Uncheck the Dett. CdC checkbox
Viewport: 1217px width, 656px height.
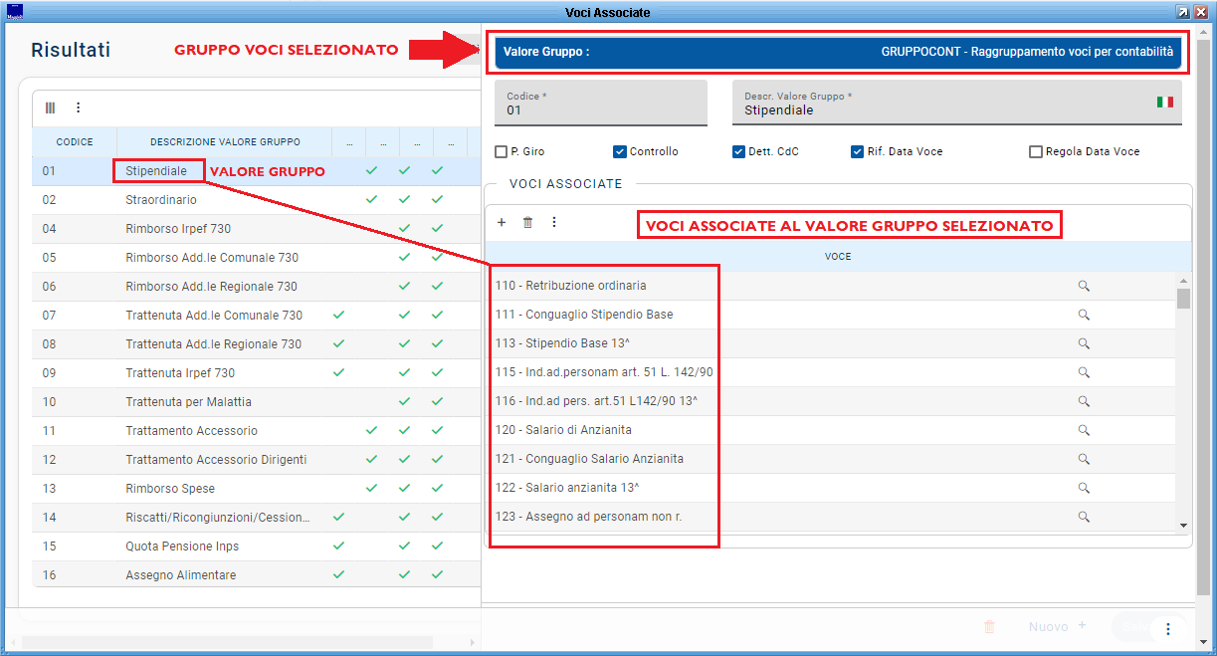point(738,152)
